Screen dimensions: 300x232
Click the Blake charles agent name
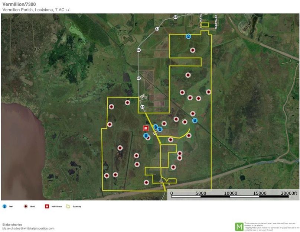click(12, 225)
